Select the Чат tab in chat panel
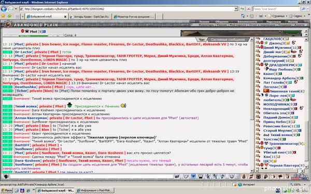 pyautogui.click(x=202, y=40)
